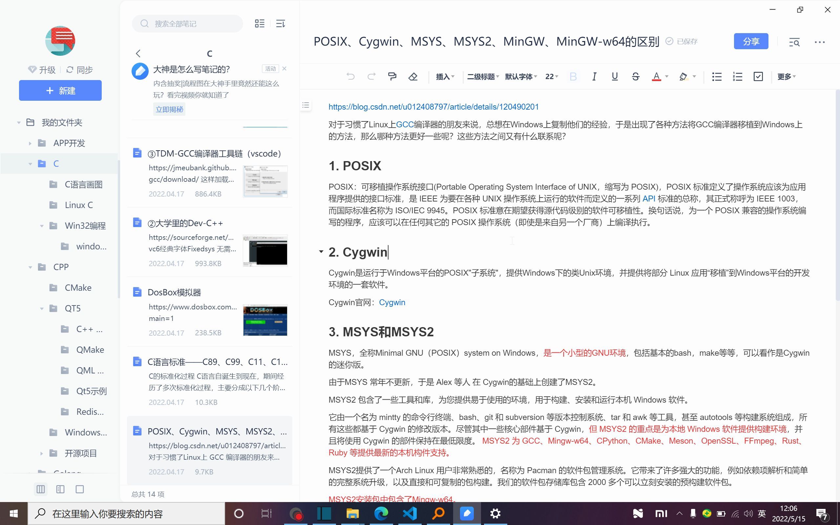Image resolution: width=840 pixels, height=525 pixels.
Task: Click 同步 sync
Action: tap(79, 70)
